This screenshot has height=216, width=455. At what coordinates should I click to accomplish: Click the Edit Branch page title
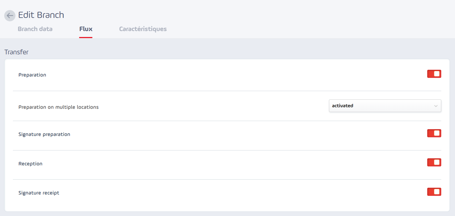coord(41,15)
